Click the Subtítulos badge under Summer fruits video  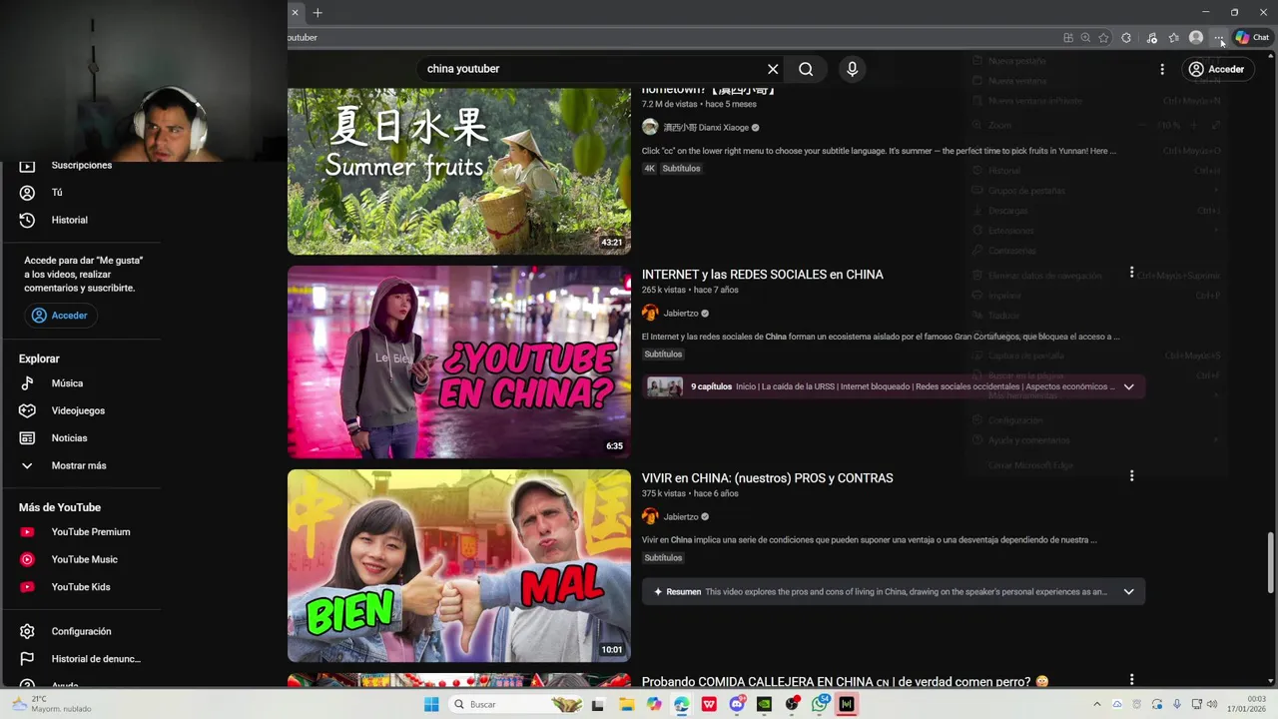click(x=681, y=169)
